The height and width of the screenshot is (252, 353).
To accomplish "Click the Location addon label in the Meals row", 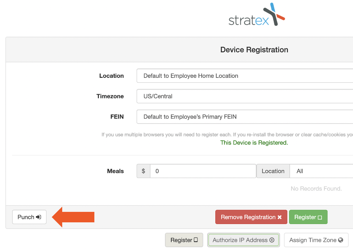I will (x=273, y=171).
